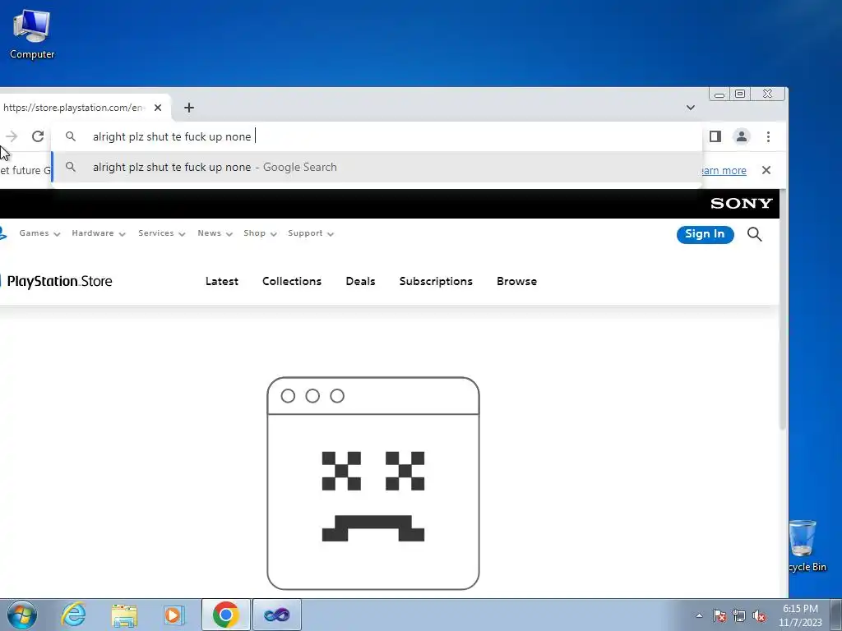Expand the News menu
Image resolution: width=842 pixels, height=631 pixels.
tap(215, 233)
